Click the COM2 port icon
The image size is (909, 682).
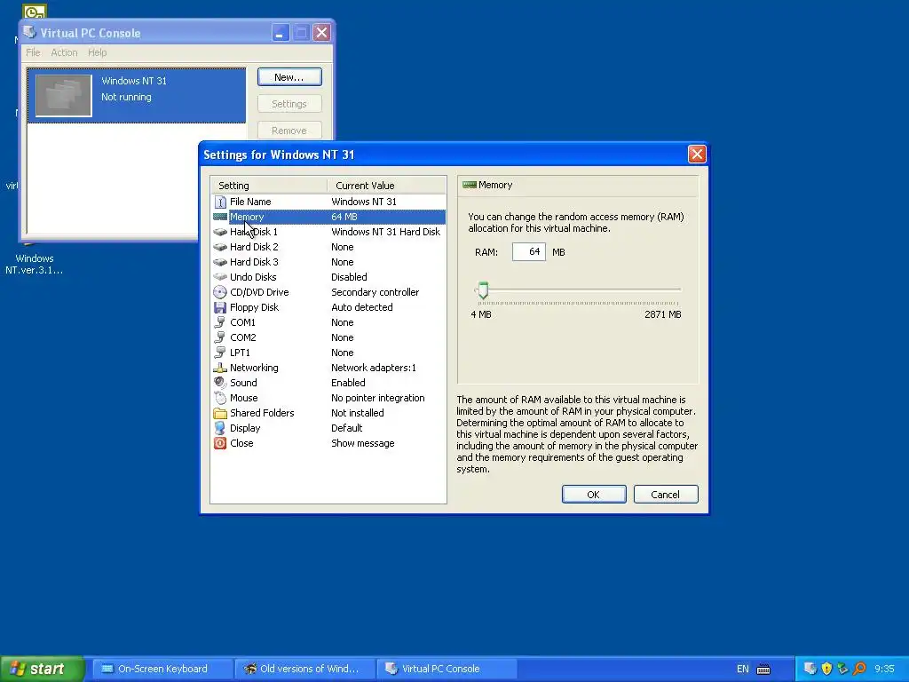[220, 337]
